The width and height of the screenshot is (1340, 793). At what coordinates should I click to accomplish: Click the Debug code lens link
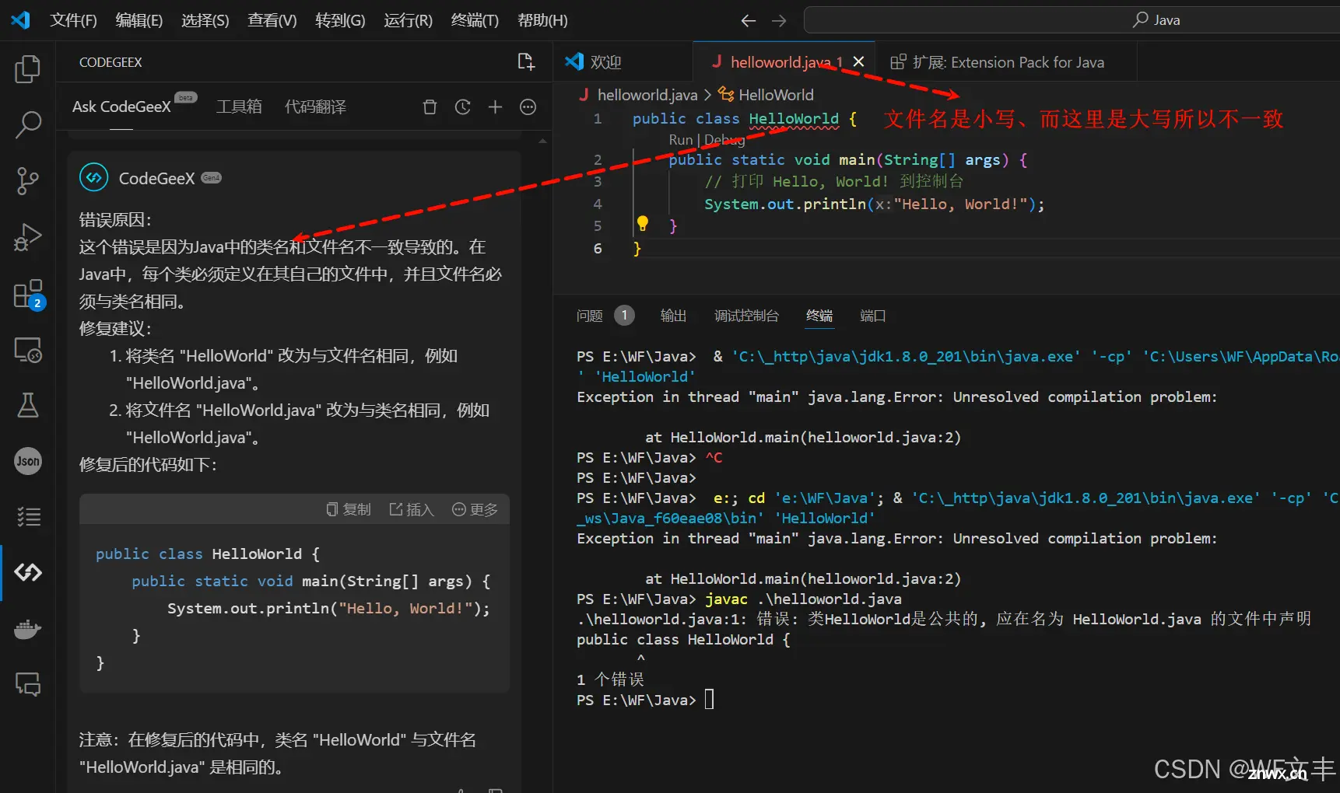pyautogui.click(x=724, y=140)
